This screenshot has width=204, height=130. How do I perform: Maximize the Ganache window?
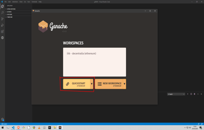[x=150, y=11]
